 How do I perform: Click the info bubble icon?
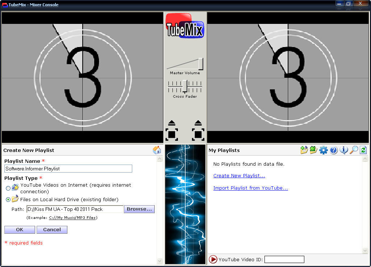click(x=344, y=150)
